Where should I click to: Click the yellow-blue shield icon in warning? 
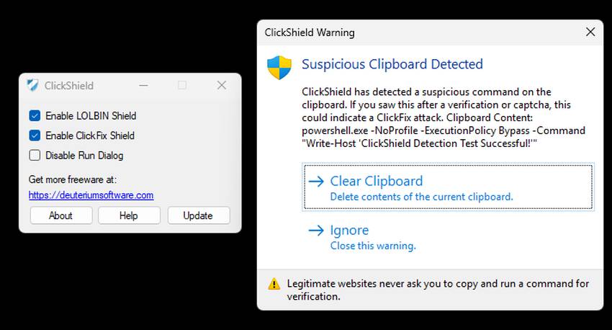point(279,67)
